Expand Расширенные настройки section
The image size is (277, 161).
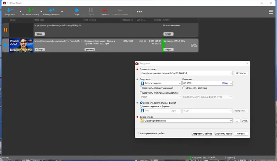tap(151, 134)
